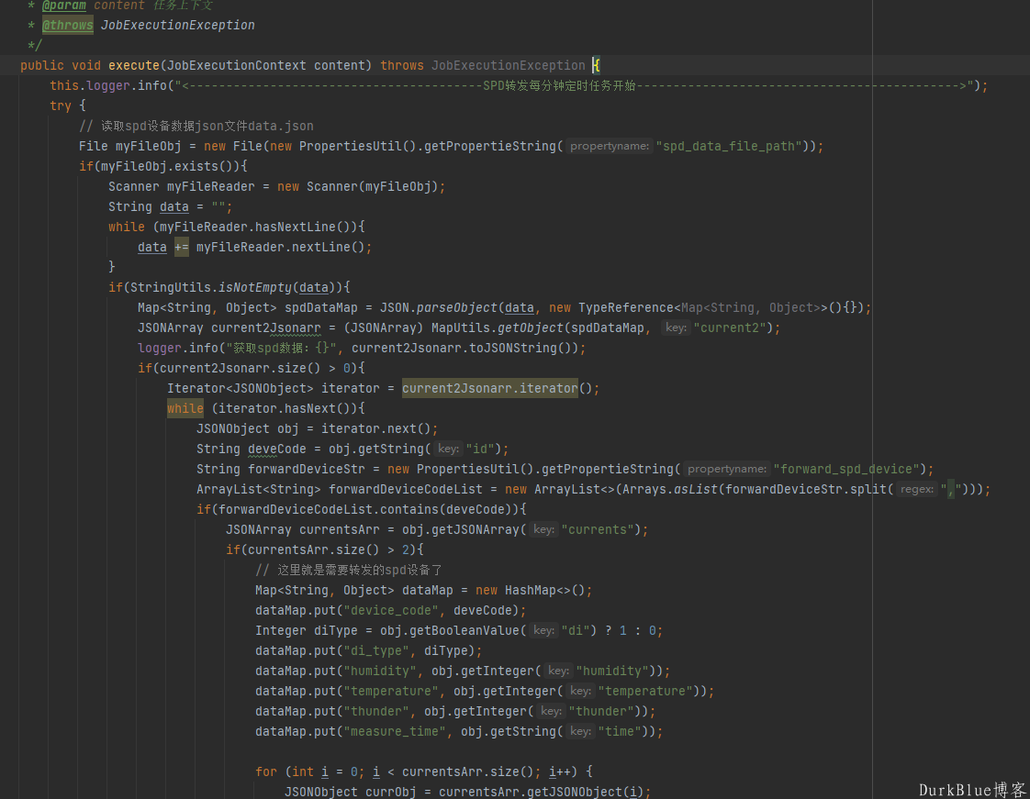Click myFileReader in the Scanner declaration
The width and height of the screenshot is (1030, 799).
tap(211, 186)
